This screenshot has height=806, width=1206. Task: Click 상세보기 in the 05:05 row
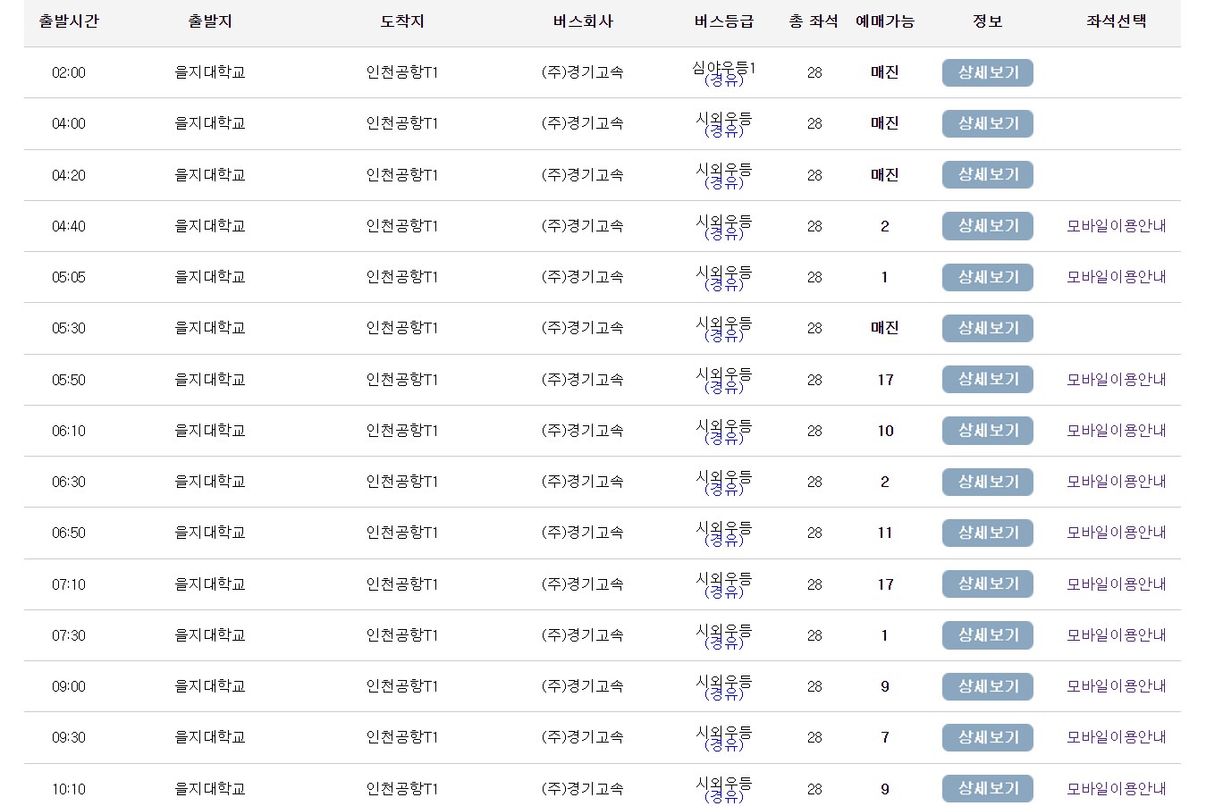[987, 277]
